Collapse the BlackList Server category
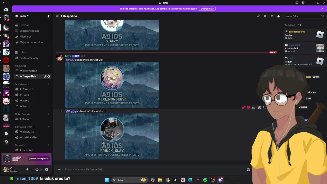The image size is (327, 184). tap(25, 127)
